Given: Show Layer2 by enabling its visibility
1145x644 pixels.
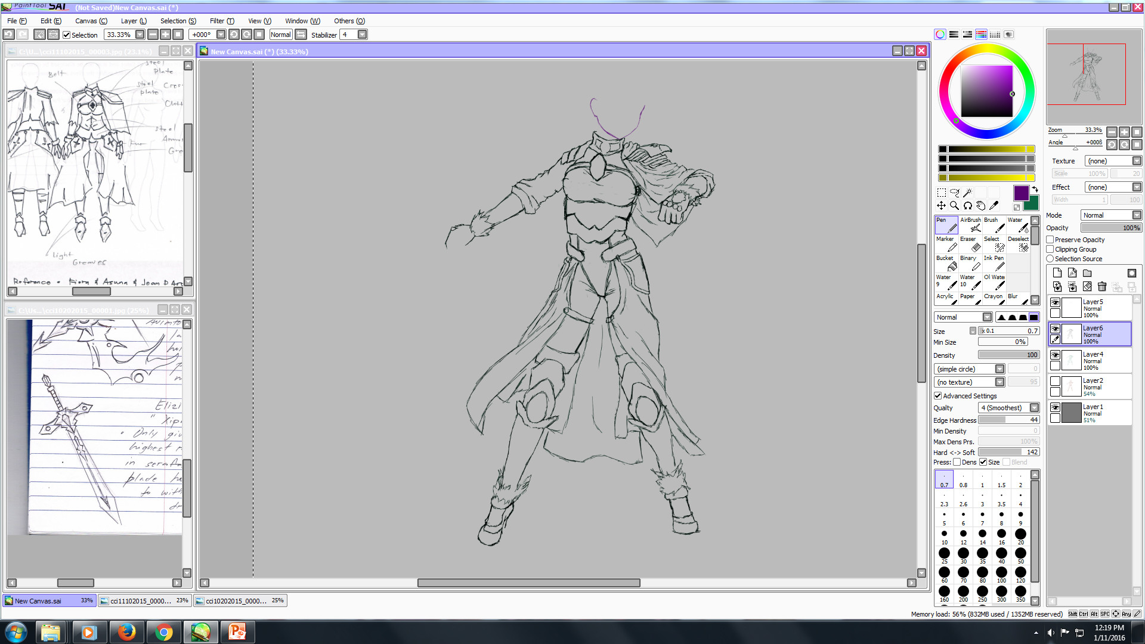Looking at the screenshot, I should pyautogui.click(x=1055, y=381).
